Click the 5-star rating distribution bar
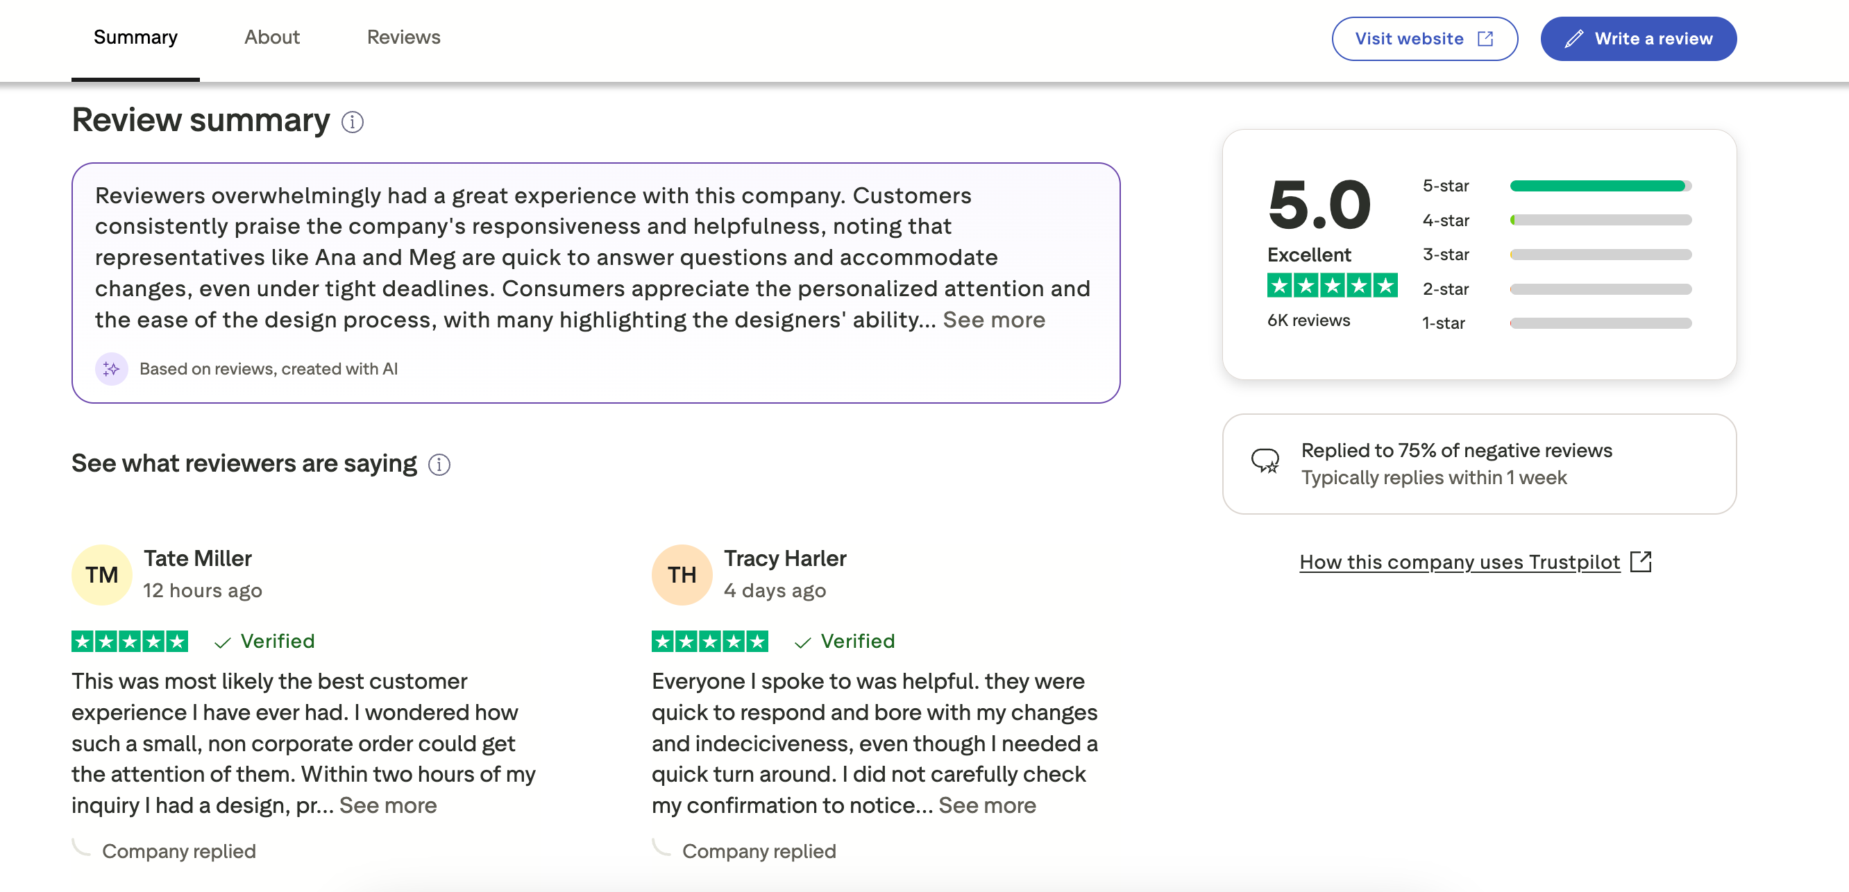 (x=1599, y=186)
